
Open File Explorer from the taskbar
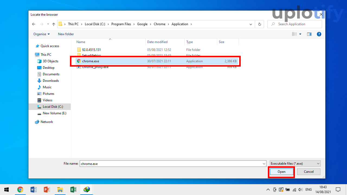click(x=60, y=190)
